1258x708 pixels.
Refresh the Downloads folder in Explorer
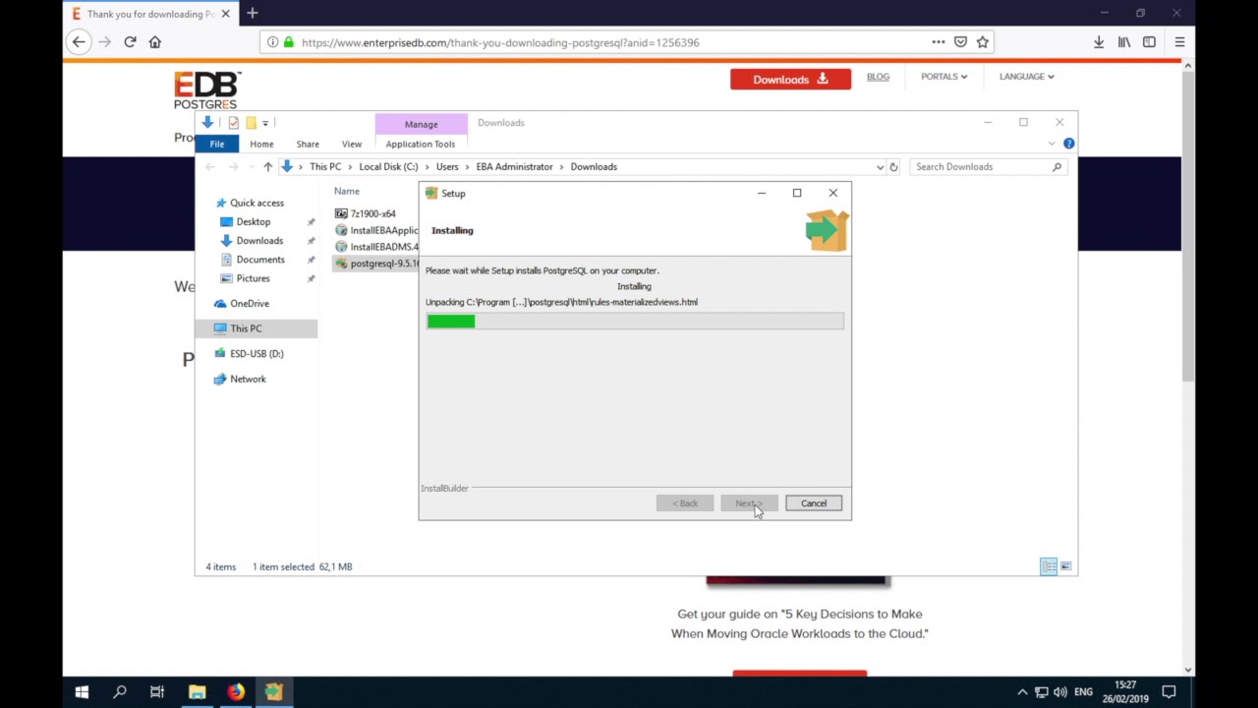tap(893, 167)
